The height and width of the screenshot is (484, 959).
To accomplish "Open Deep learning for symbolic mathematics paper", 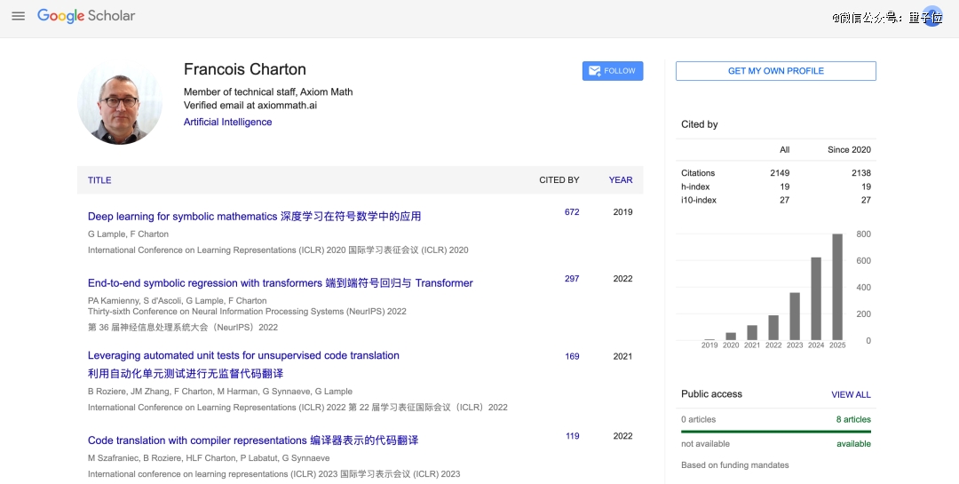I will [254, 216].
